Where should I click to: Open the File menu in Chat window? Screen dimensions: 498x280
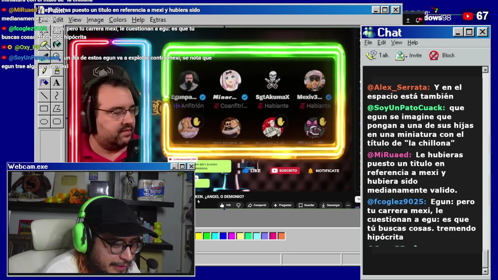click(x=368, y=42)
